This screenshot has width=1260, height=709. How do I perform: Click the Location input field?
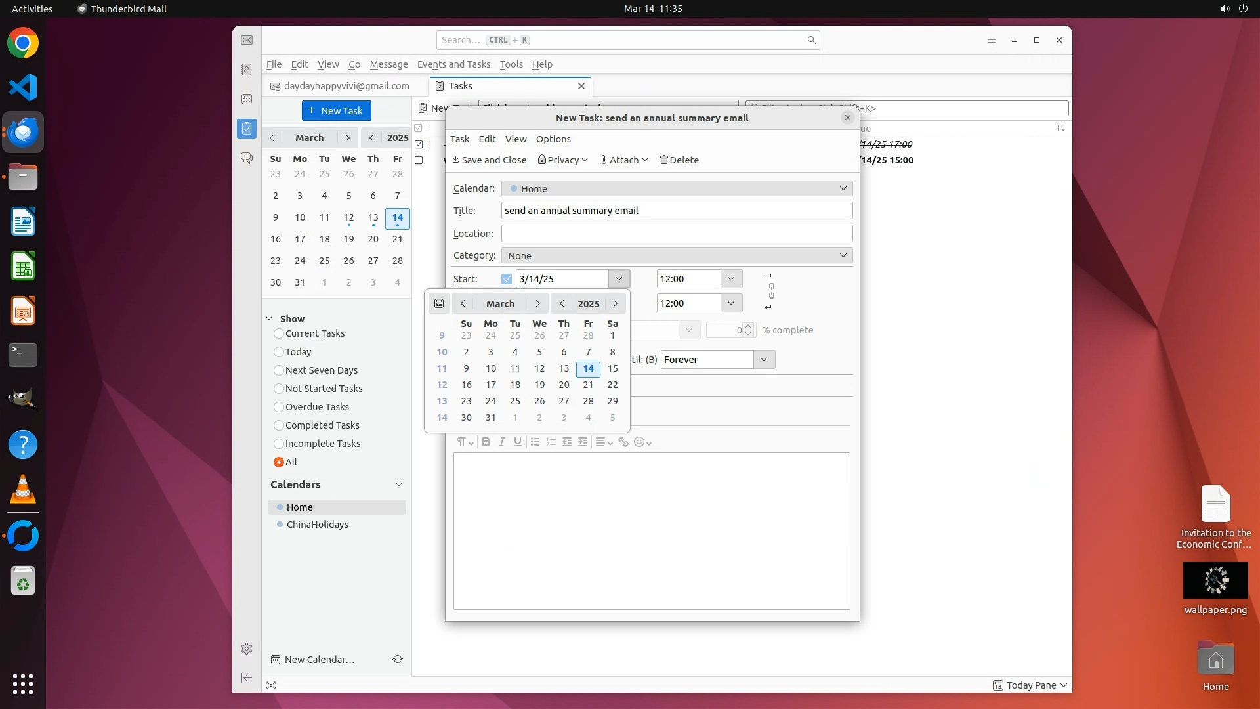(677, 234)
